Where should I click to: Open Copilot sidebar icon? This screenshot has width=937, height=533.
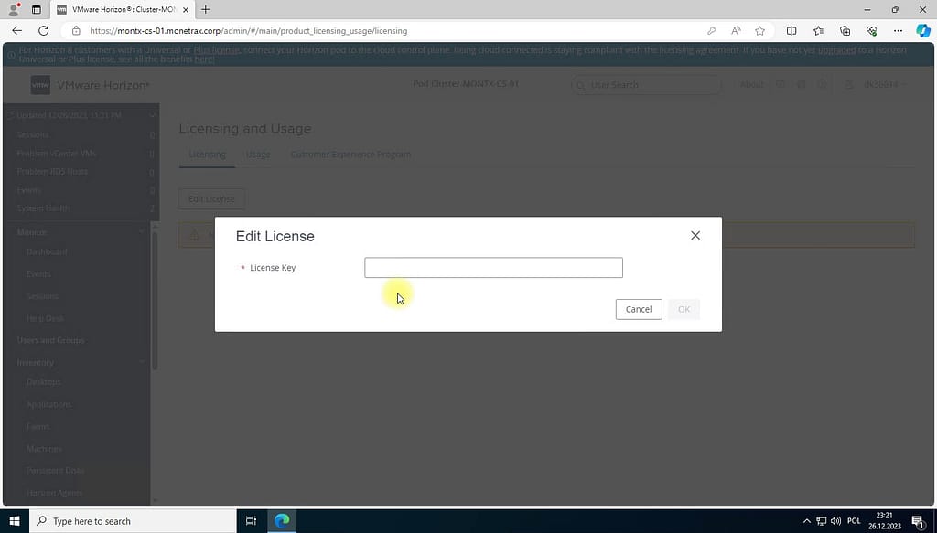(x=922, y=30)
